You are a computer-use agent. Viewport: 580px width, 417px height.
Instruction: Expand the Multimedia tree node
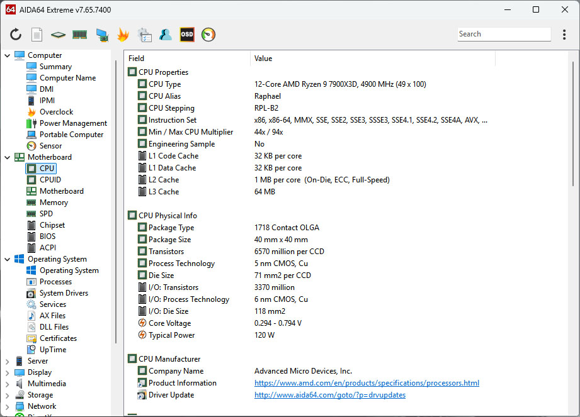[x=7, y=384]
